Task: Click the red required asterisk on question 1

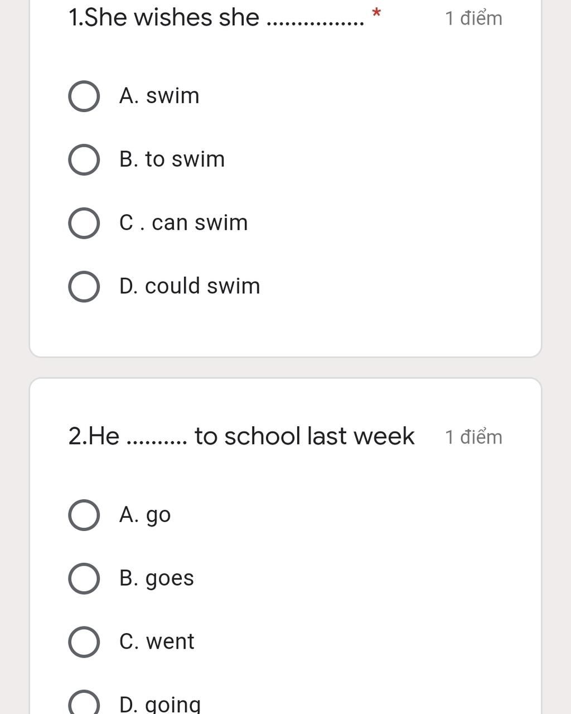Action: (x=376, y=13)
